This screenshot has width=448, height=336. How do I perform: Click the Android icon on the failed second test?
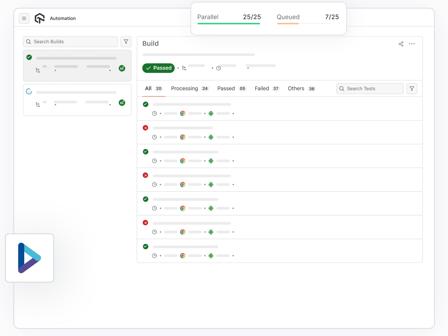click(x=211, y=137)
